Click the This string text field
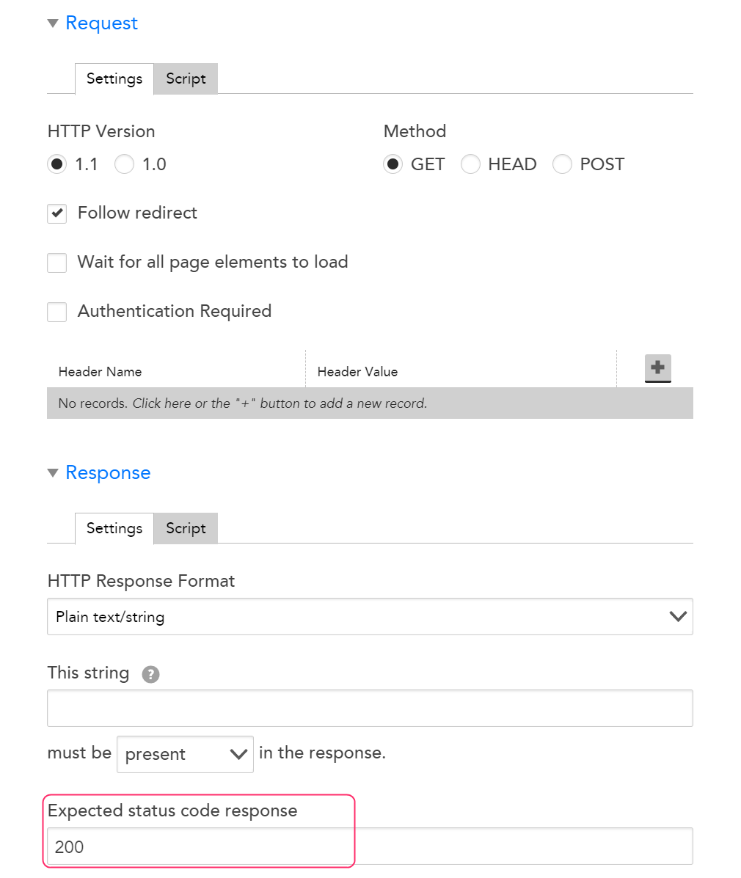741x878 pixels. [x=370, y=709]
